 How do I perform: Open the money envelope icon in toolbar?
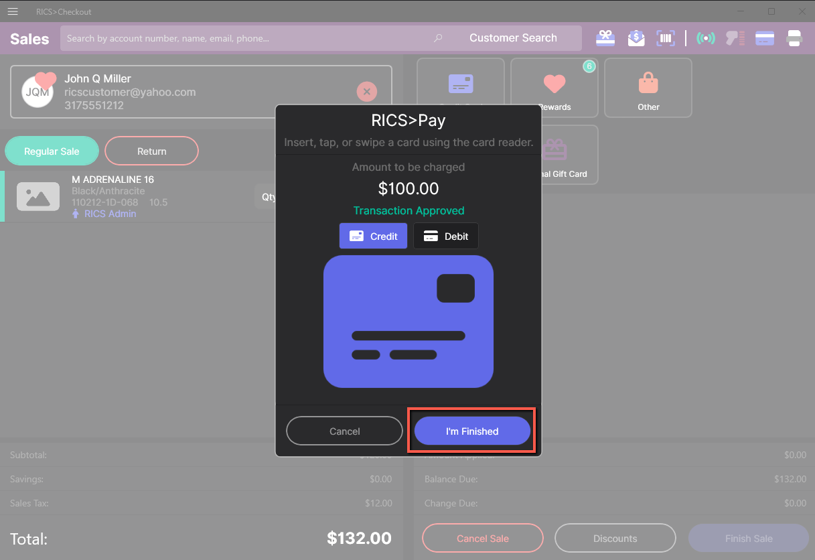pos(636,38)
